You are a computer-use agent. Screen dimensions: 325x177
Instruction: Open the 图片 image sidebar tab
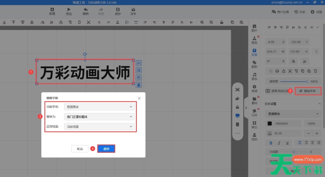pos(254,28)
